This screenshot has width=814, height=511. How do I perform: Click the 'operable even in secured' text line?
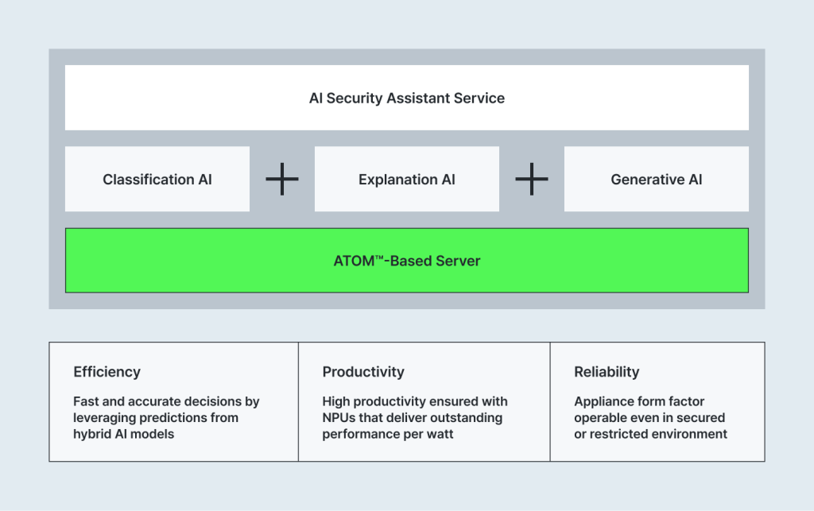[649, 418]
